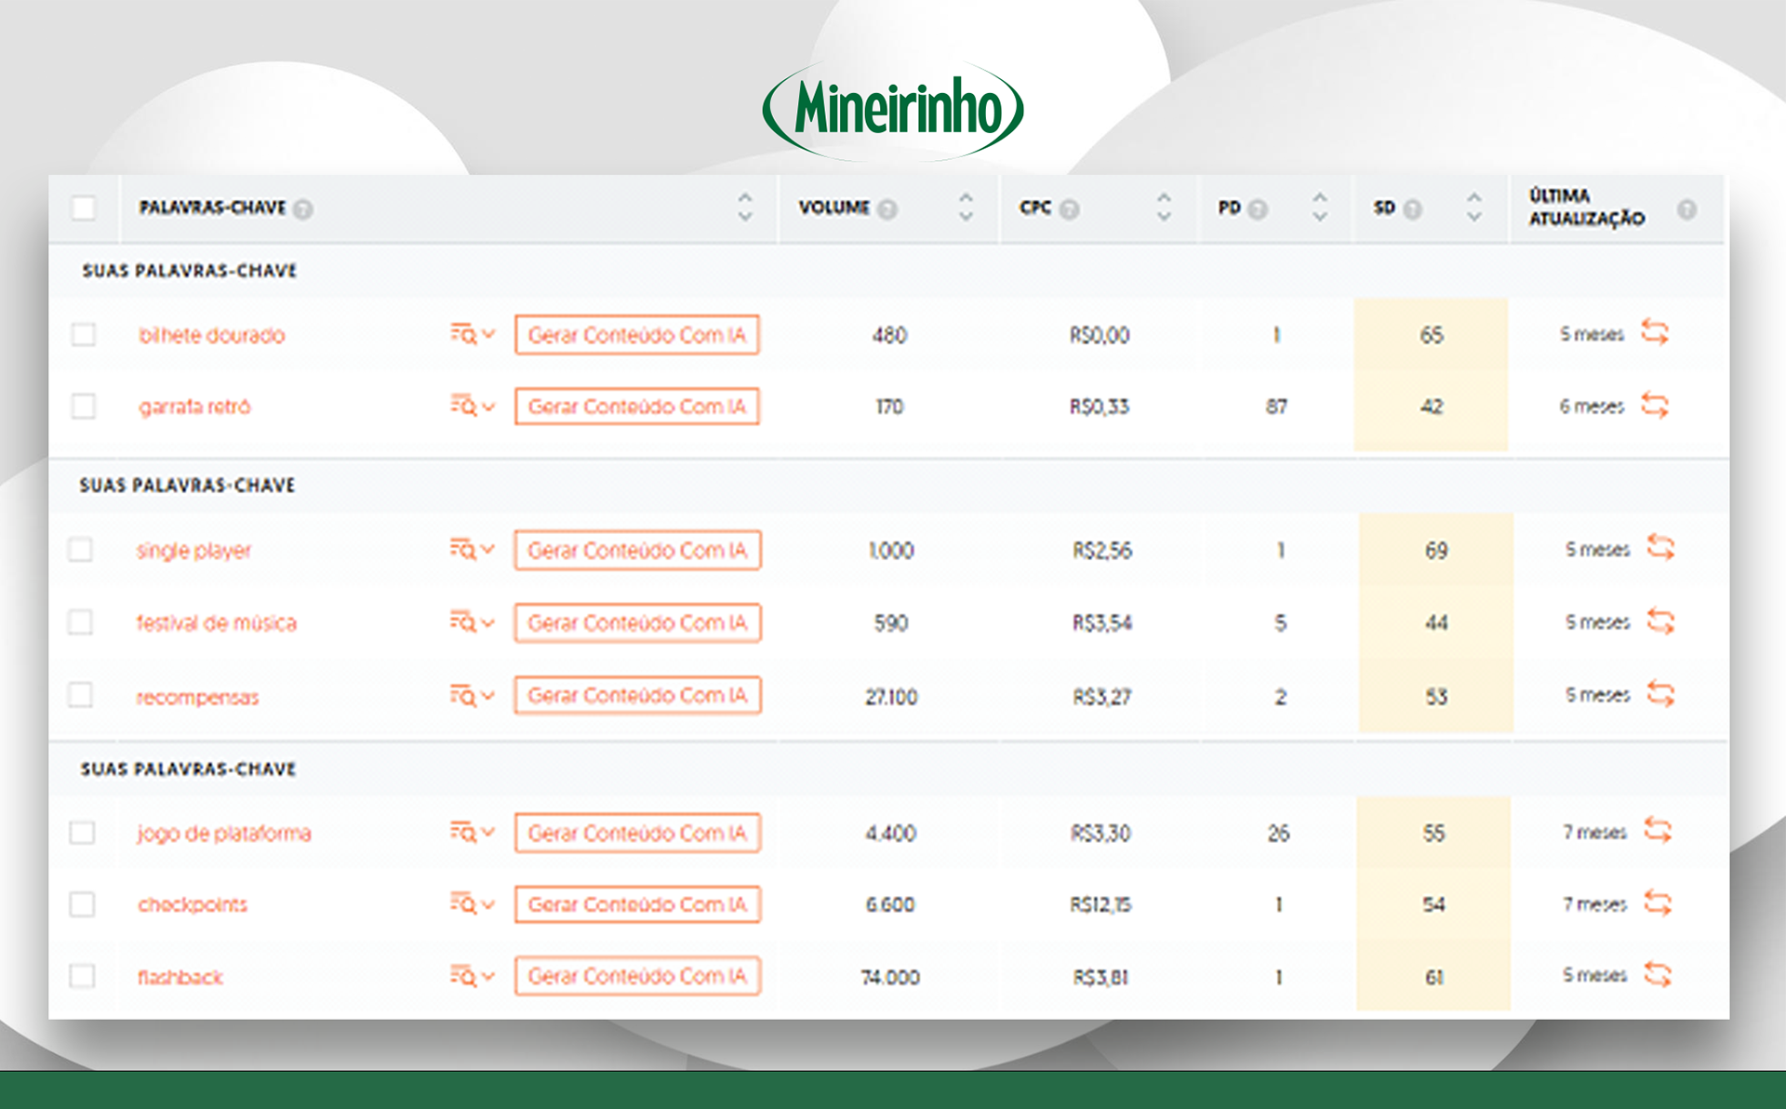Click help icon beside Palavras-chave header
Viewport: 1786px width, 1109px height.
pos(303,209)
